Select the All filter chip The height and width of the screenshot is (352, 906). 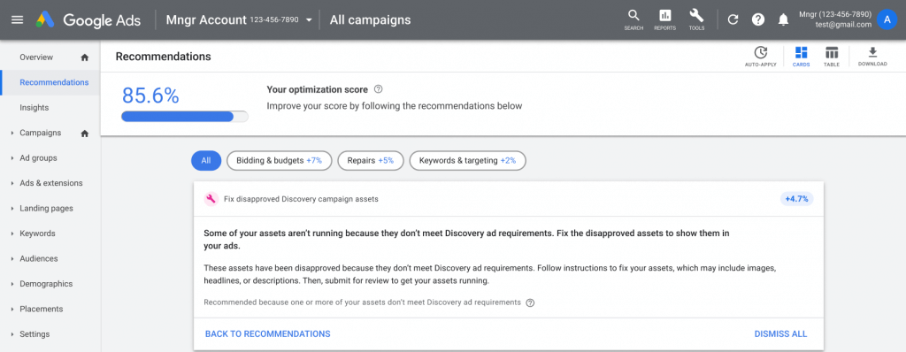[206, 161]
